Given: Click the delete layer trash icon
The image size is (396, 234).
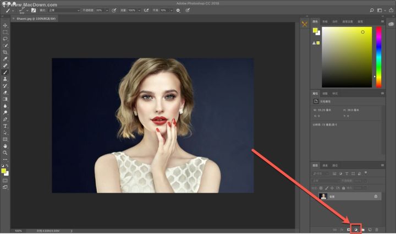Looking at the screenshot, I should click(377, 230).
